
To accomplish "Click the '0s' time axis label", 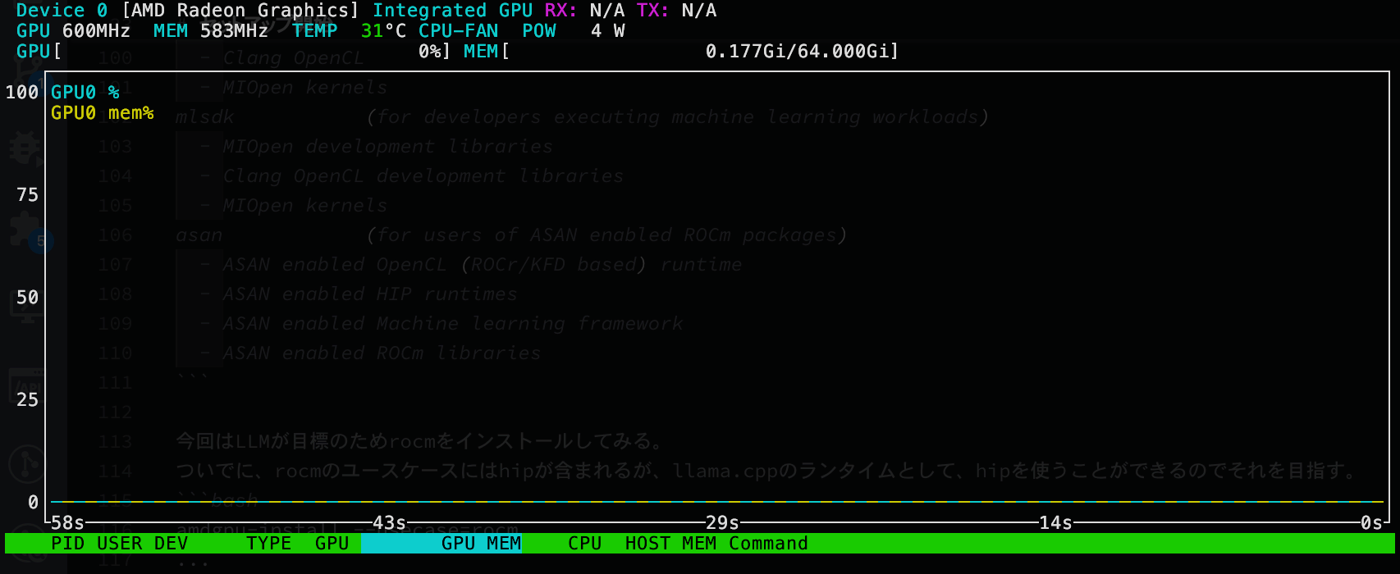I will click(1372, 523).
